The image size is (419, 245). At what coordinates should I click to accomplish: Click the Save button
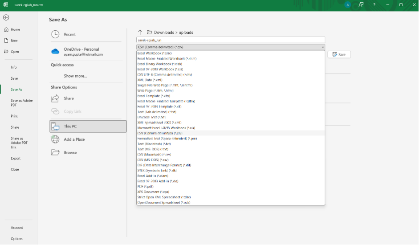(339, 54)
